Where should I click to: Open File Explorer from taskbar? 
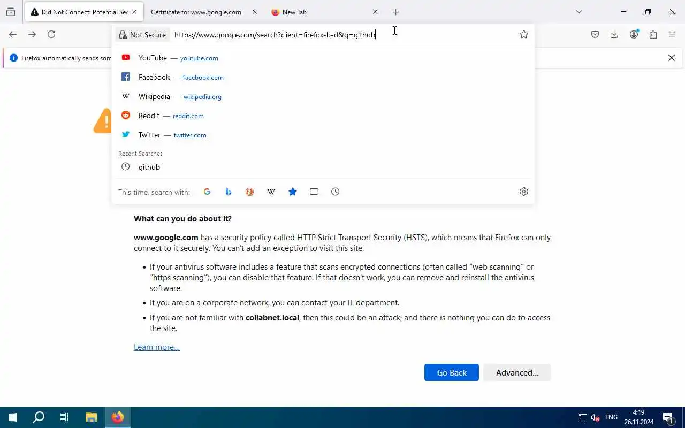click(92, 417)
